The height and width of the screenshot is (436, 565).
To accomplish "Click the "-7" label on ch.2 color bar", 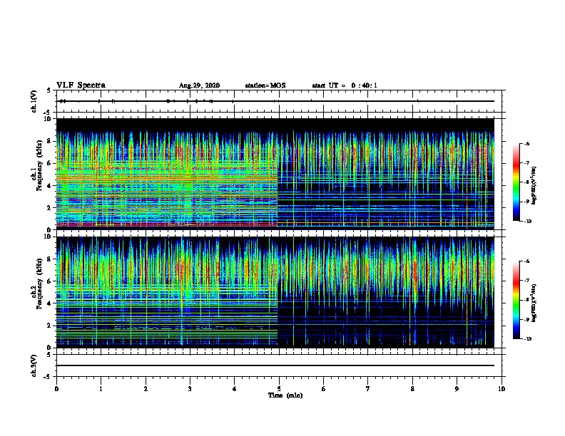I will tap(526, 281).
